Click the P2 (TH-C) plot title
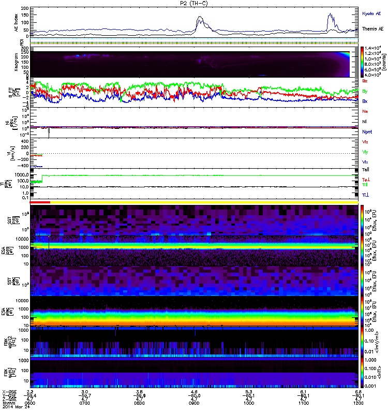388x414 pixels. (194, 3)
